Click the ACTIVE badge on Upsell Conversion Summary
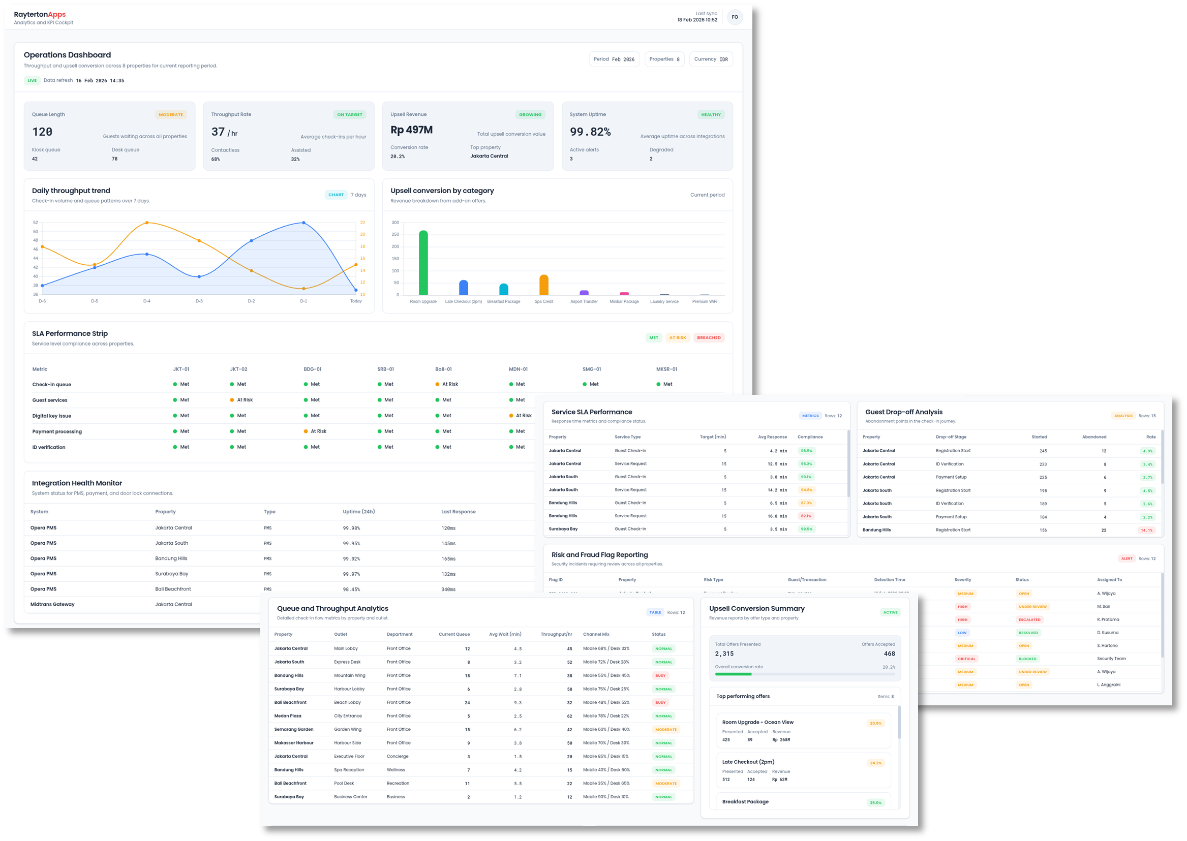 pyautogui.click(x=891, y=612)
